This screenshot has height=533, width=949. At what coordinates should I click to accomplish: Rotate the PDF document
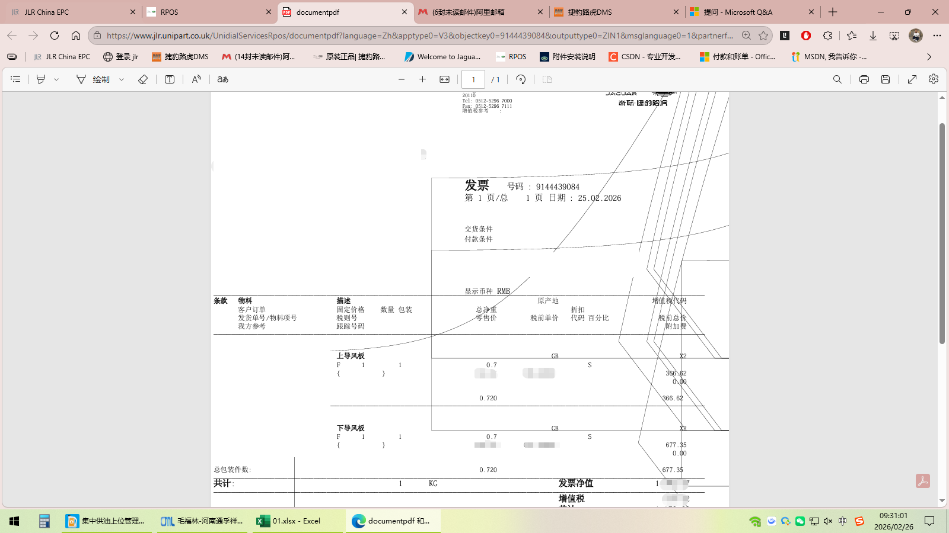(521, 79)
